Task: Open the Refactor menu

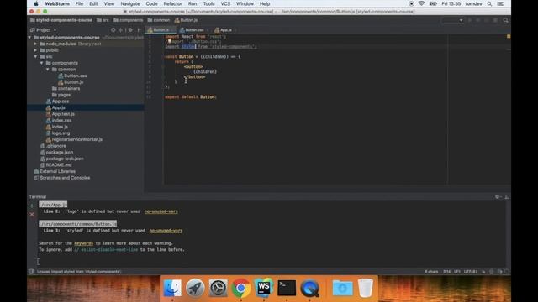Action: (172, 3)
